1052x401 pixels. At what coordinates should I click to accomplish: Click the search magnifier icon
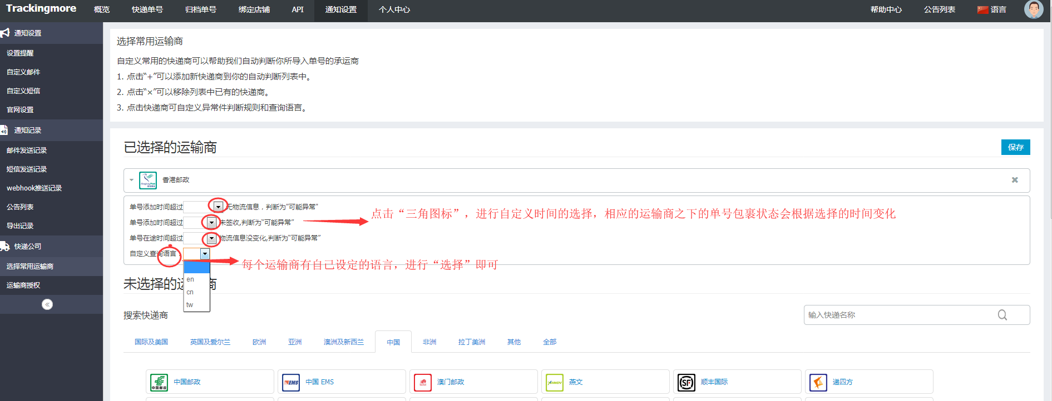pos(1002,315)
